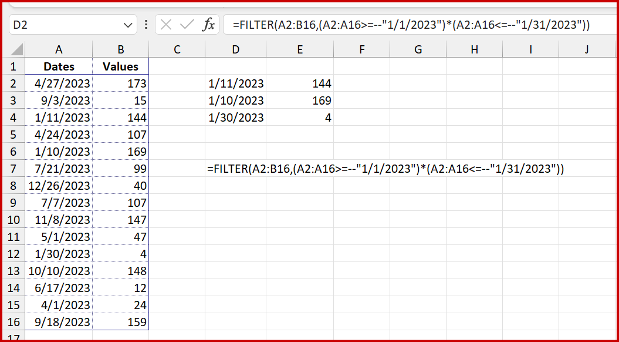Click cell with date 4/1/2023
The image size is (619, 342).
[59, 304]
